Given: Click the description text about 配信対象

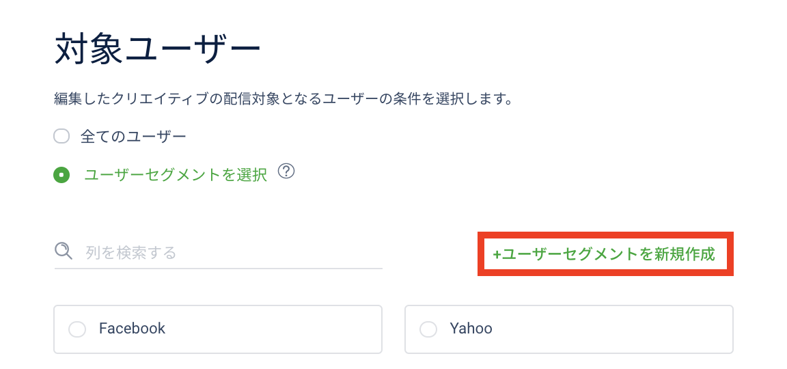Looking at the screenshot, I should tap(283, 98).
